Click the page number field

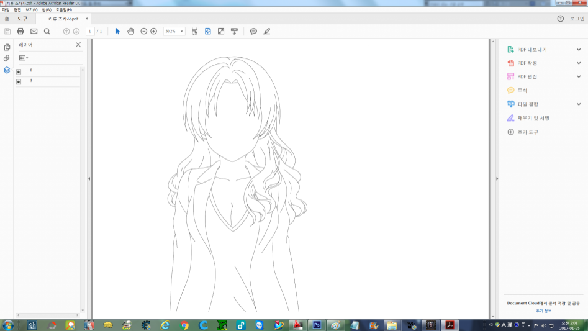(90, 32)
